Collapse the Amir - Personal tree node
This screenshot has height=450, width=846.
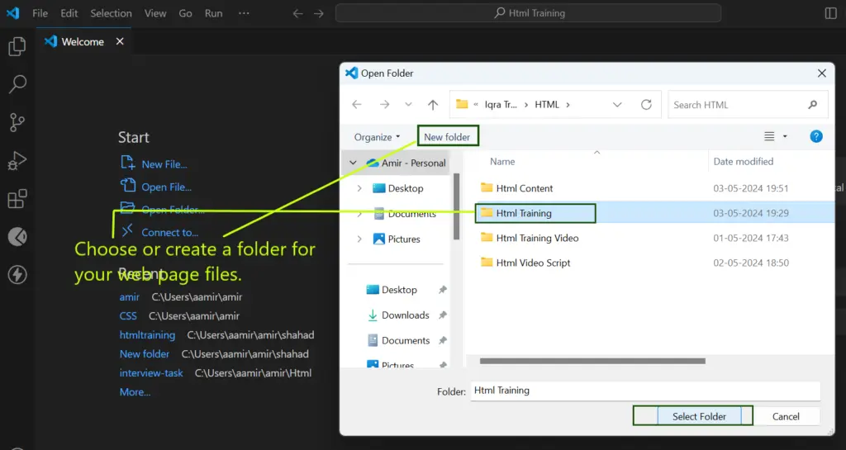[353, 163]
